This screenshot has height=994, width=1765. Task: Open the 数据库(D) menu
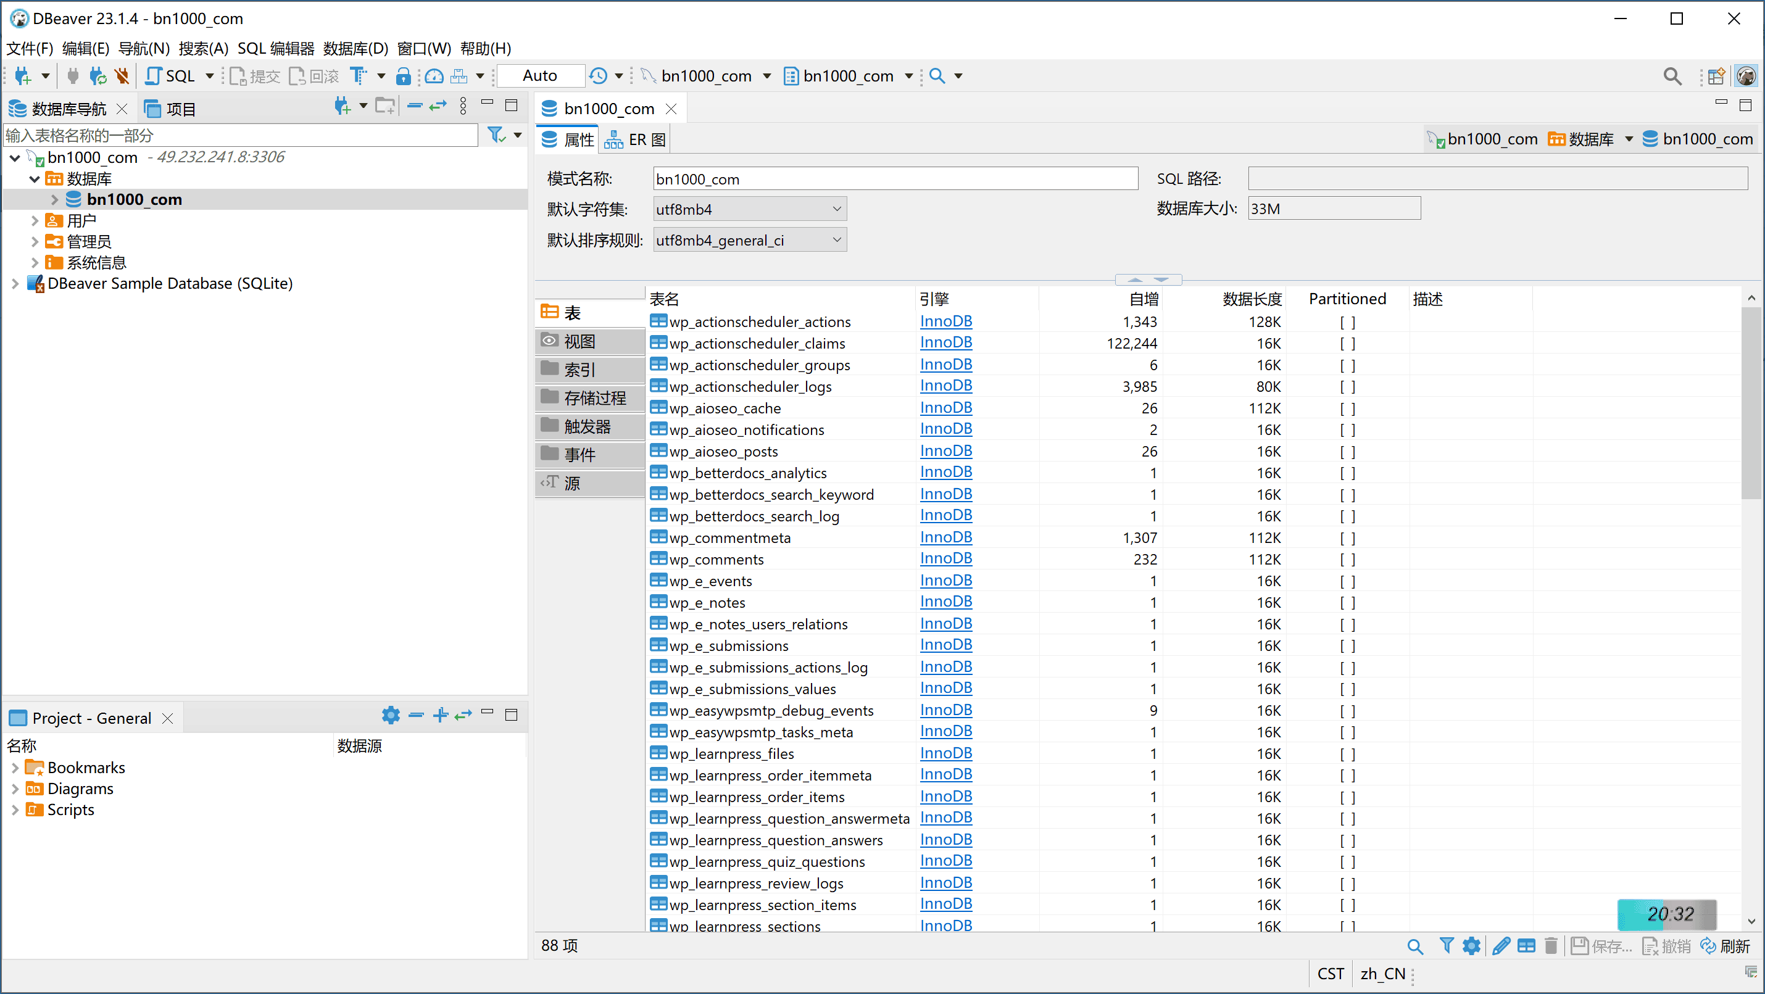pyautogui.click(x=355, y=49)
